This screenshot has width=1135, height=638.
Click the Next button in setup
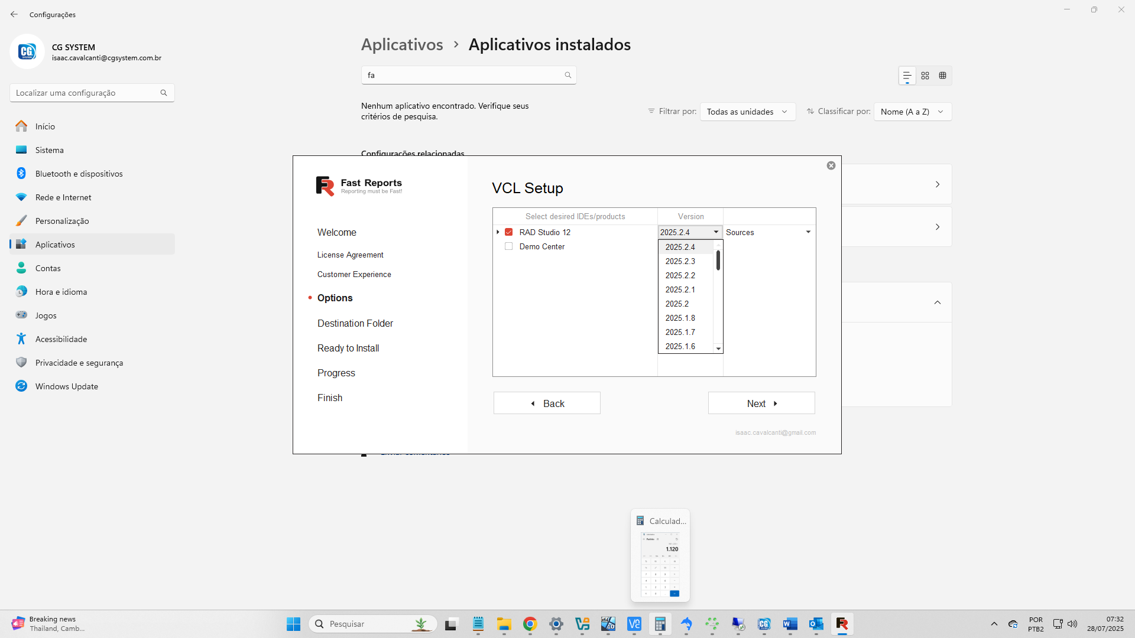tap(761, 403)
